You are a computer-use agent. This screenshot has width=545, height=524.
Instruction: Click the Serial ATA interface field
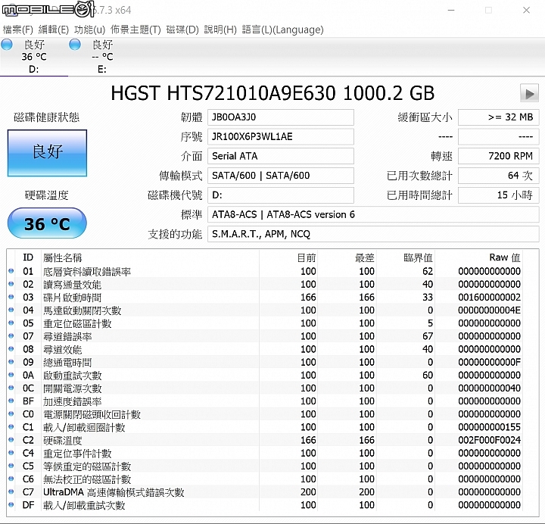281,156
